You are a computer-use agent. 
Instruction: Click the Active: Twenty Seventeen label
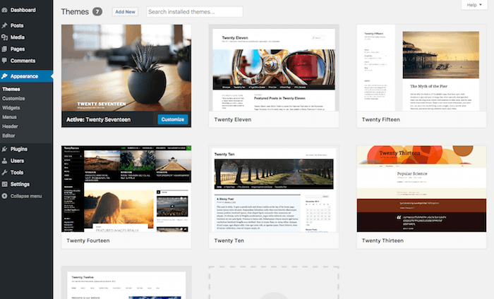98,120
